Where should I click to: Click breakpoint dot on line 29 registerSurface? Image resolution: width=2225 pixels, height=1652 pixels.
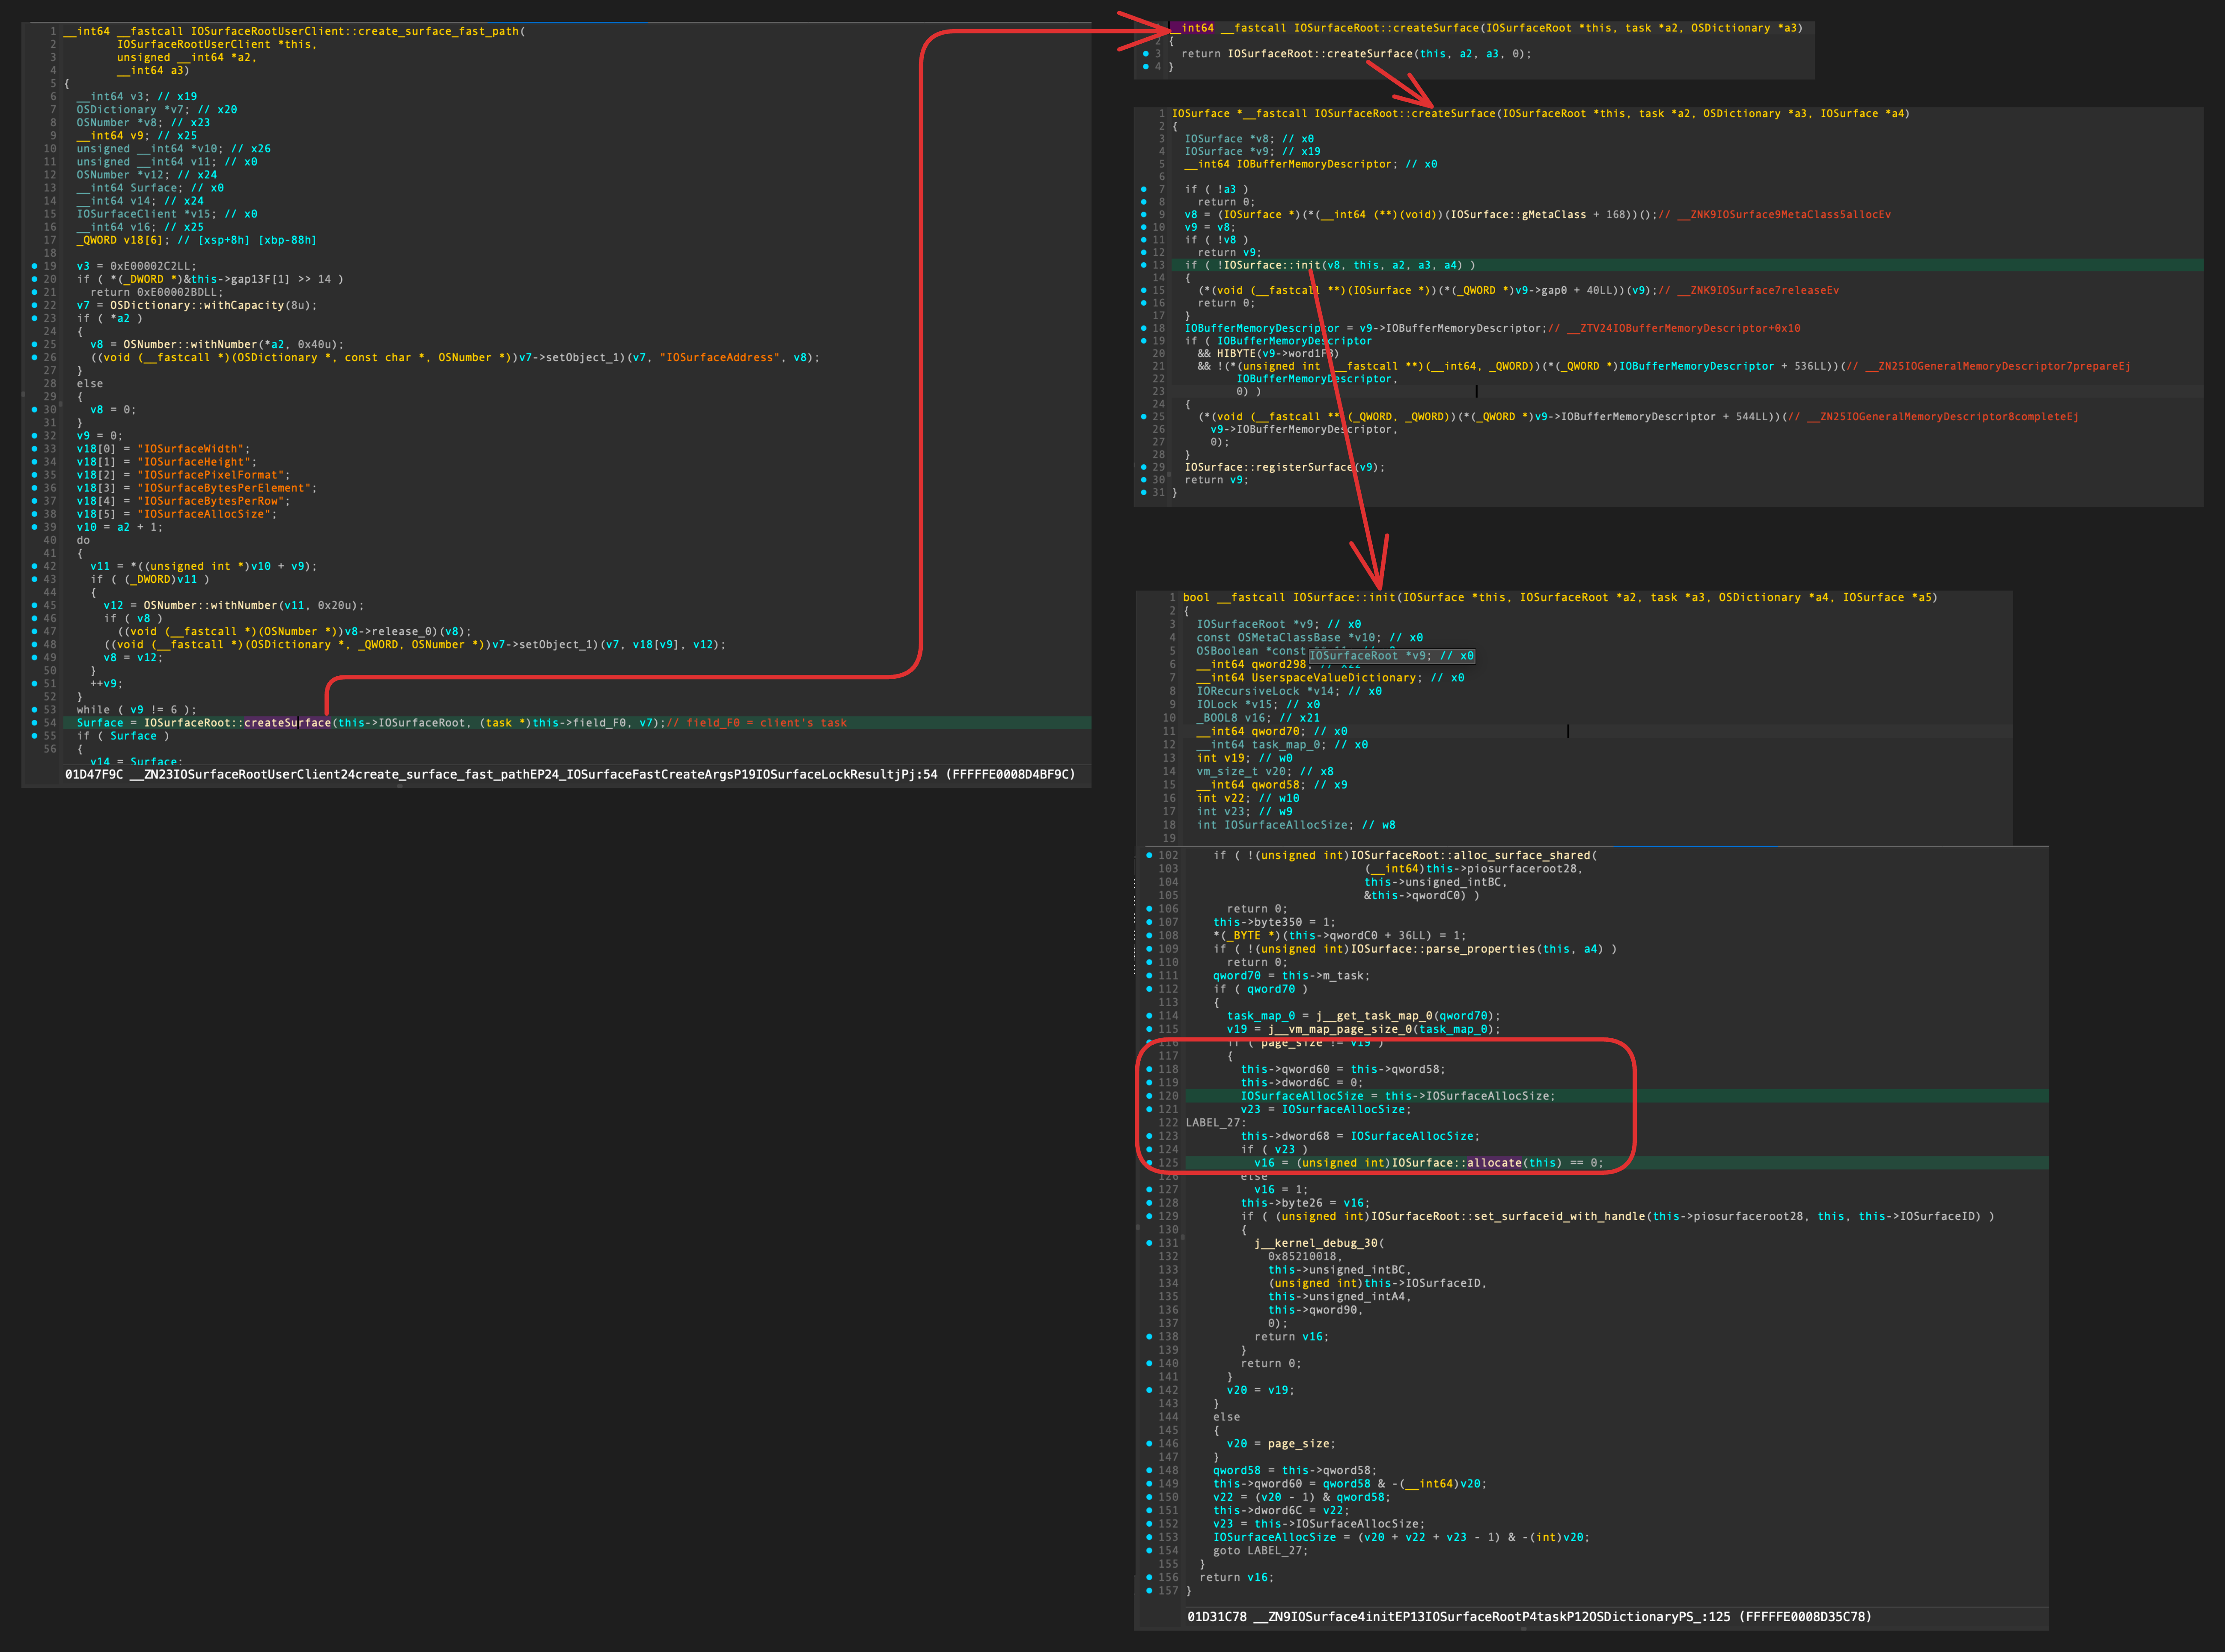coord(1144,467)
